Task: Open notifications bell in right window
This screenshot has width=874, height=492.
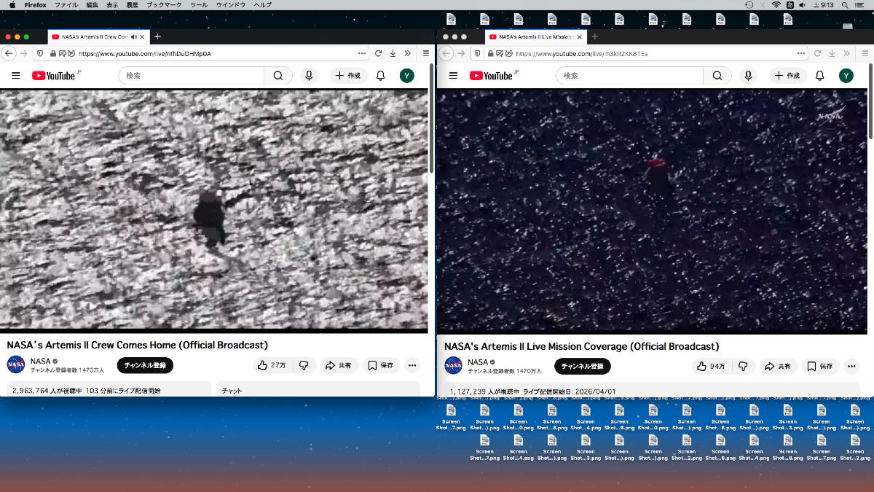Action: pyautogui.click(x=819, y=76)
